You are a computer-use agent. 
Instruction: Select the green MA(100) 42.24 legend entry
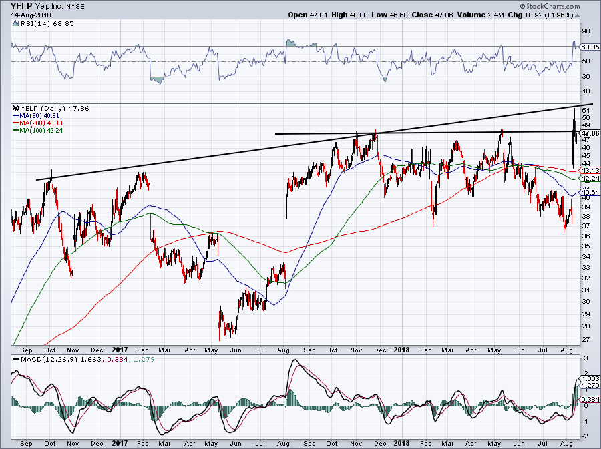click(37, 131)
